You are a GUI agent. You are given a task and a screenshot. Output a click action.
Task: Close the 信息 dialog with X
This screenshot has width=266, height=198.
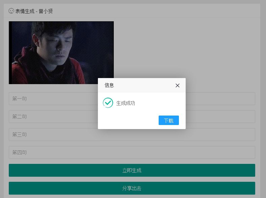pos(178,85)
